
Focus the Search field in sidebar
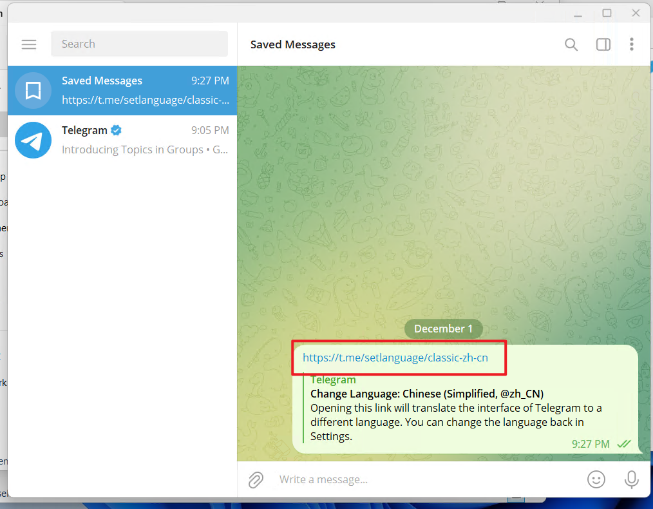tap(140, 44)
